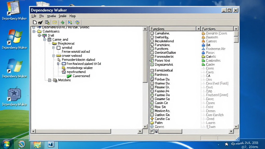
Task: Click the New document toolbar icon
Action: [x=35, y=22]
